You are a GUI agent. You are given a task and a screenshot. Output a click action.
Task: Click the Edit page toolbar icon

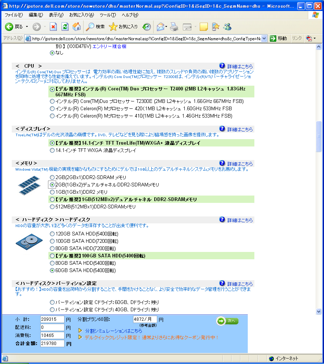click(x=187, y=27)
